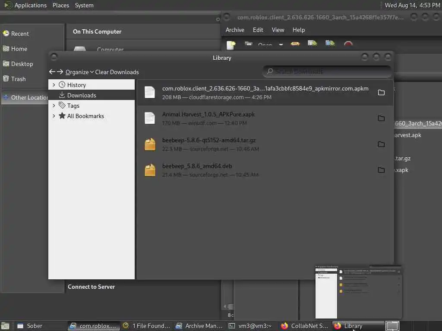Go back in the Library window
Viewport: 442px width, 331px height.
point(52,72)
